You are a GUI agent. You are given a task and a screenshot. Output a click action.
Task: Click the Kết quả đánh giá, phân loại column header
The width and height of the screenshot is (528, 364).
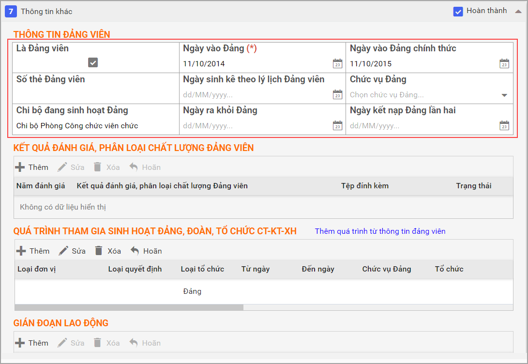click(162, 186)
